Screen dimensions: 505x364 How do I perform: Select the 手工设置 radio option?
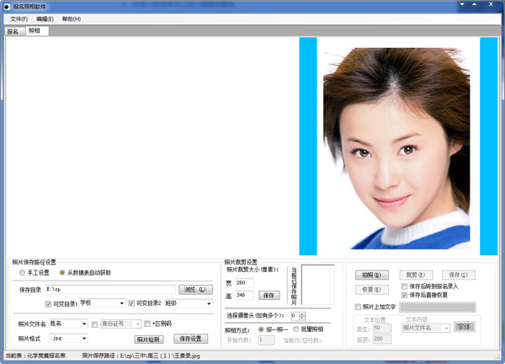coord(22,273)
